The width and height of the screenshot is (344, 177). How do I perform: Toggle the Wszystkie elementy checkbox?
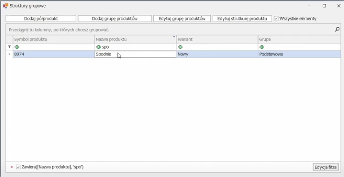pyautogui.click(x=276, y=19)
